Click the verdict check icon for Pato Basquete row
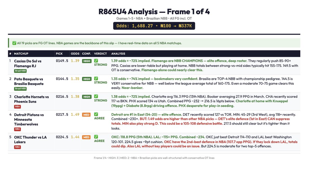The image size is (312, 170). 96,78
